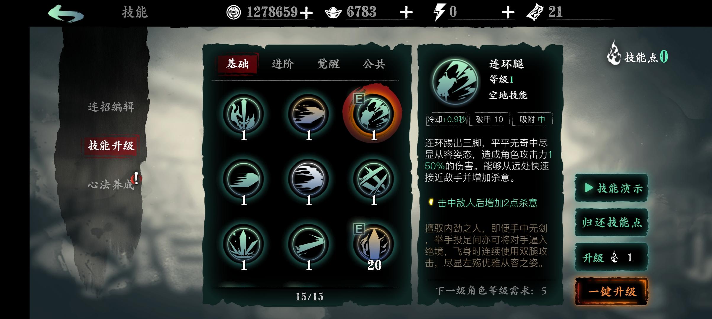
Task: Click the 升级 upgrade button
Action: tap(611, 257)
